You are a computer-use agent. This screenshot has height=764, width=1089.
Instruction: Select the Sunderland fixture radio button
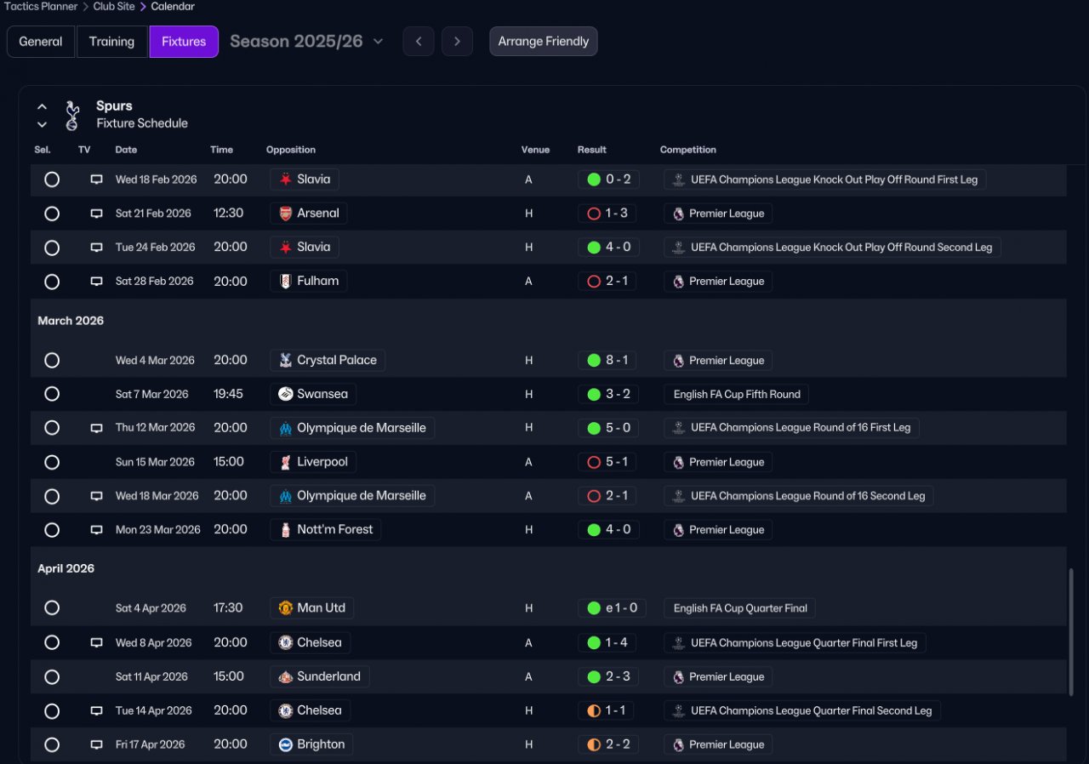[x=52, y=677]
